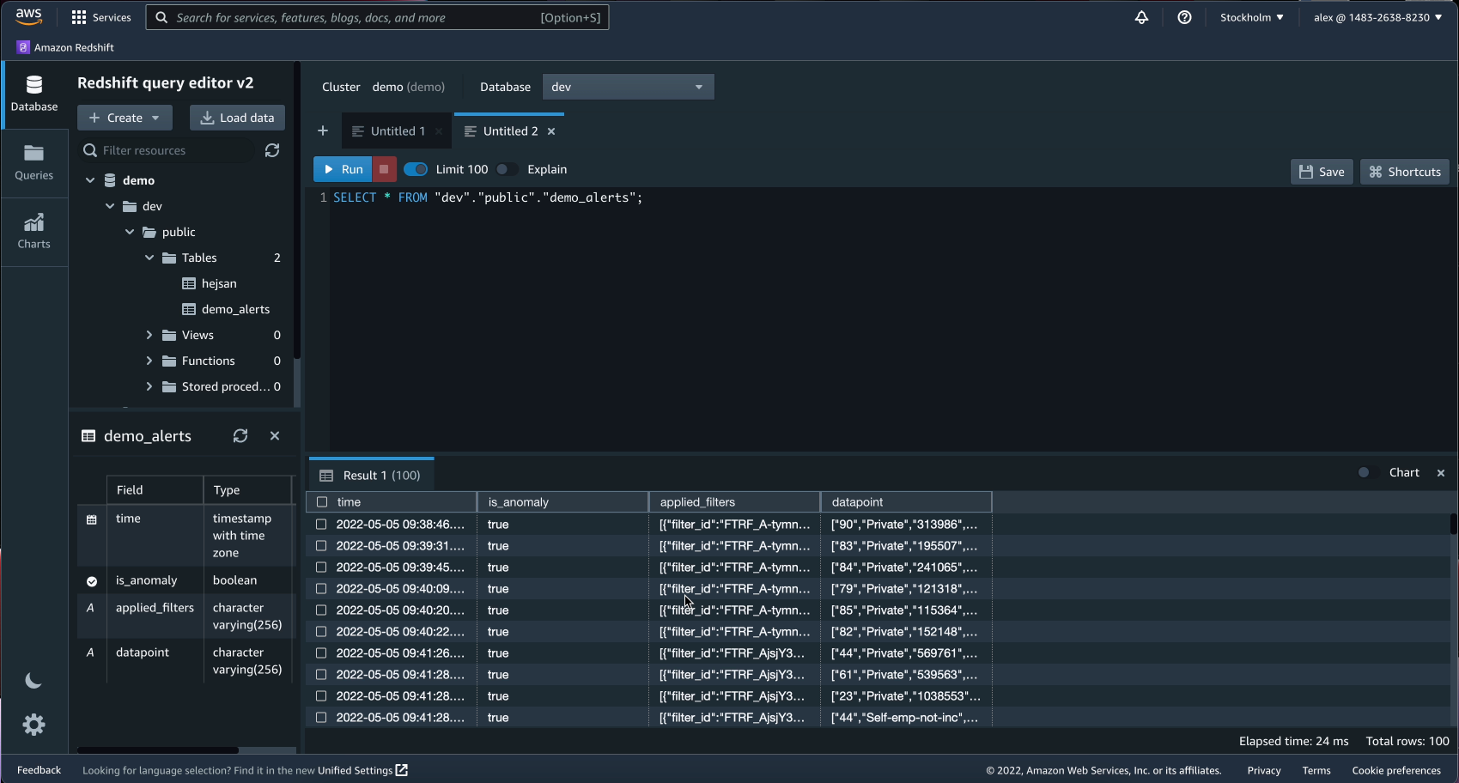Expand the Stored procedures folder
This screenshot has height=783, width=1459.
click(149, 386)
